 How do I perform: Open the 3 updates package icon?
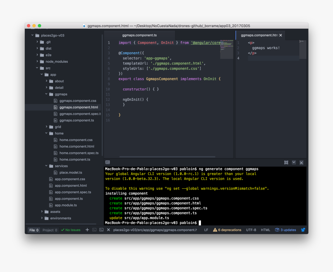[x=285, y=230]
